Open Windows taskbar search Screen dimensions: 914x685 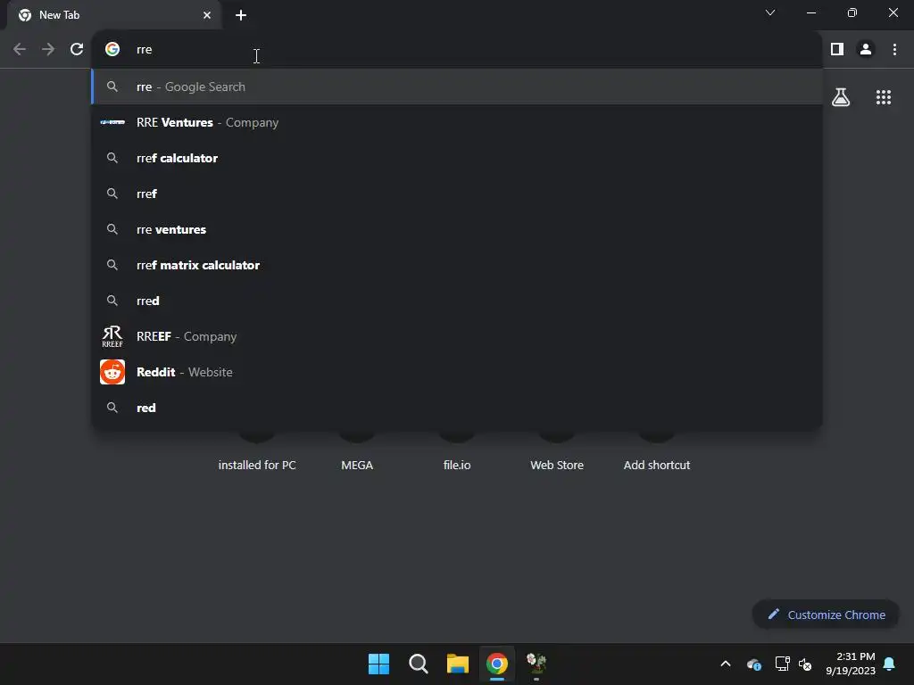click(x=418, y=664)
